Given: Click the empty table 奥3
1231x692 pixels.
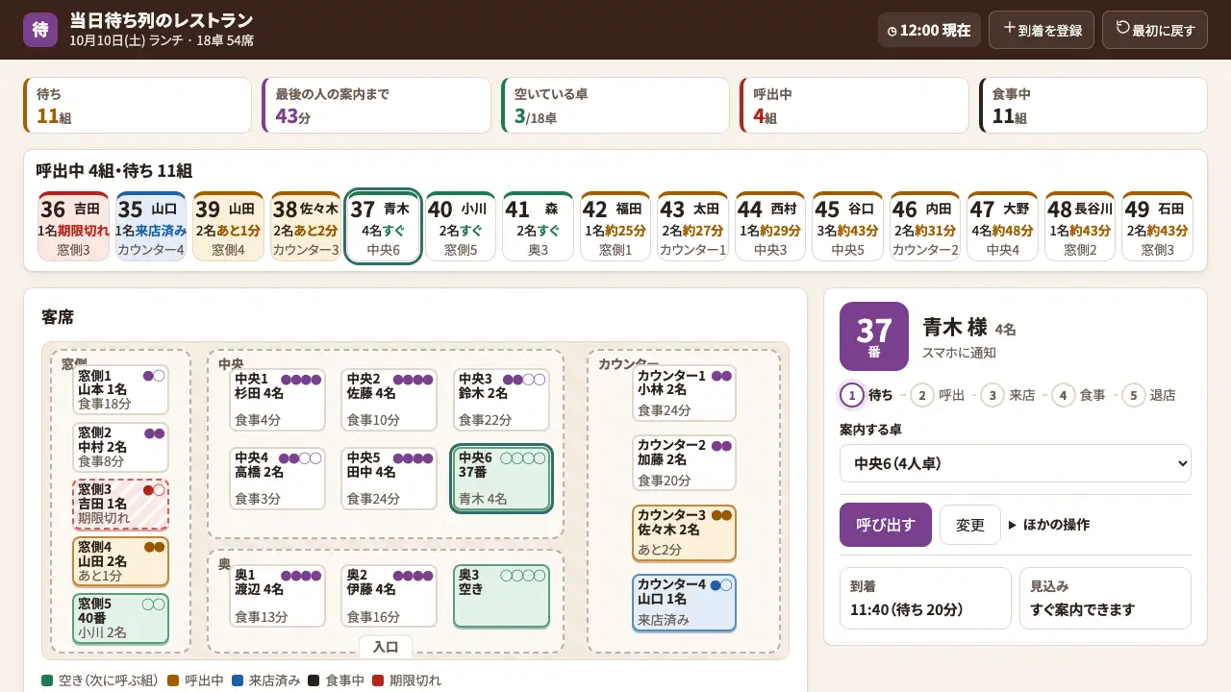Looking at the screenshot, I should pos(501,596).
